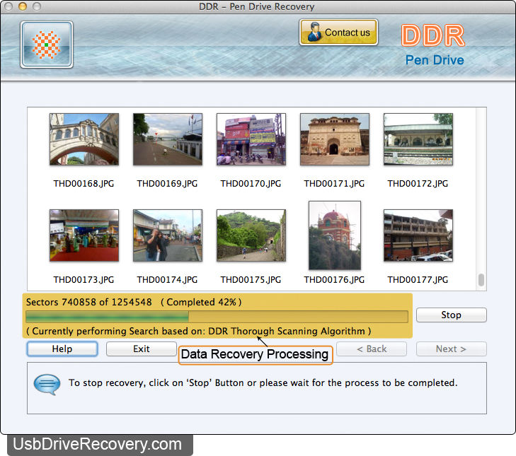Click the Contact us button
The height and width of the screenshot is (456, 516).
coord(338,33)
